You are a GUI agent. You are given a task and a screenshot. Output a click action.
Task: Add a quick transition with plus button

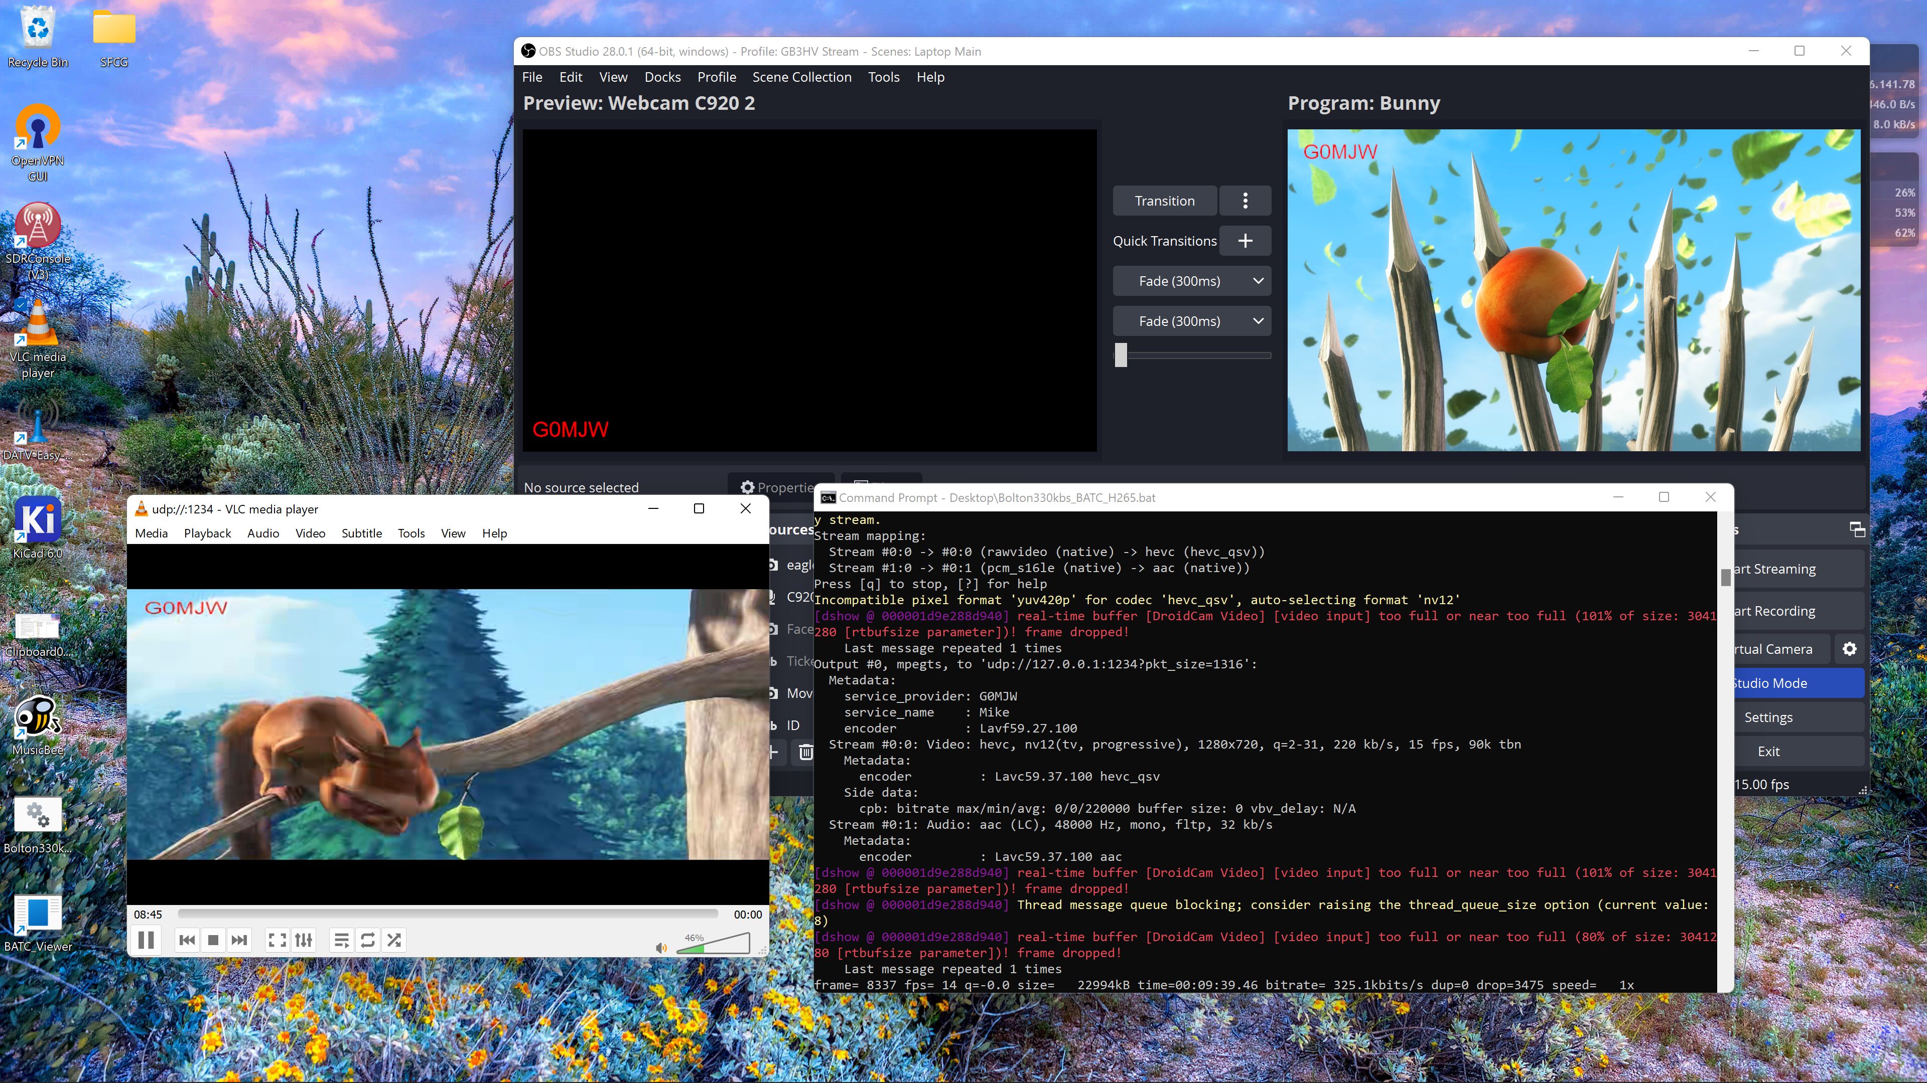[x=1245, y=241]
